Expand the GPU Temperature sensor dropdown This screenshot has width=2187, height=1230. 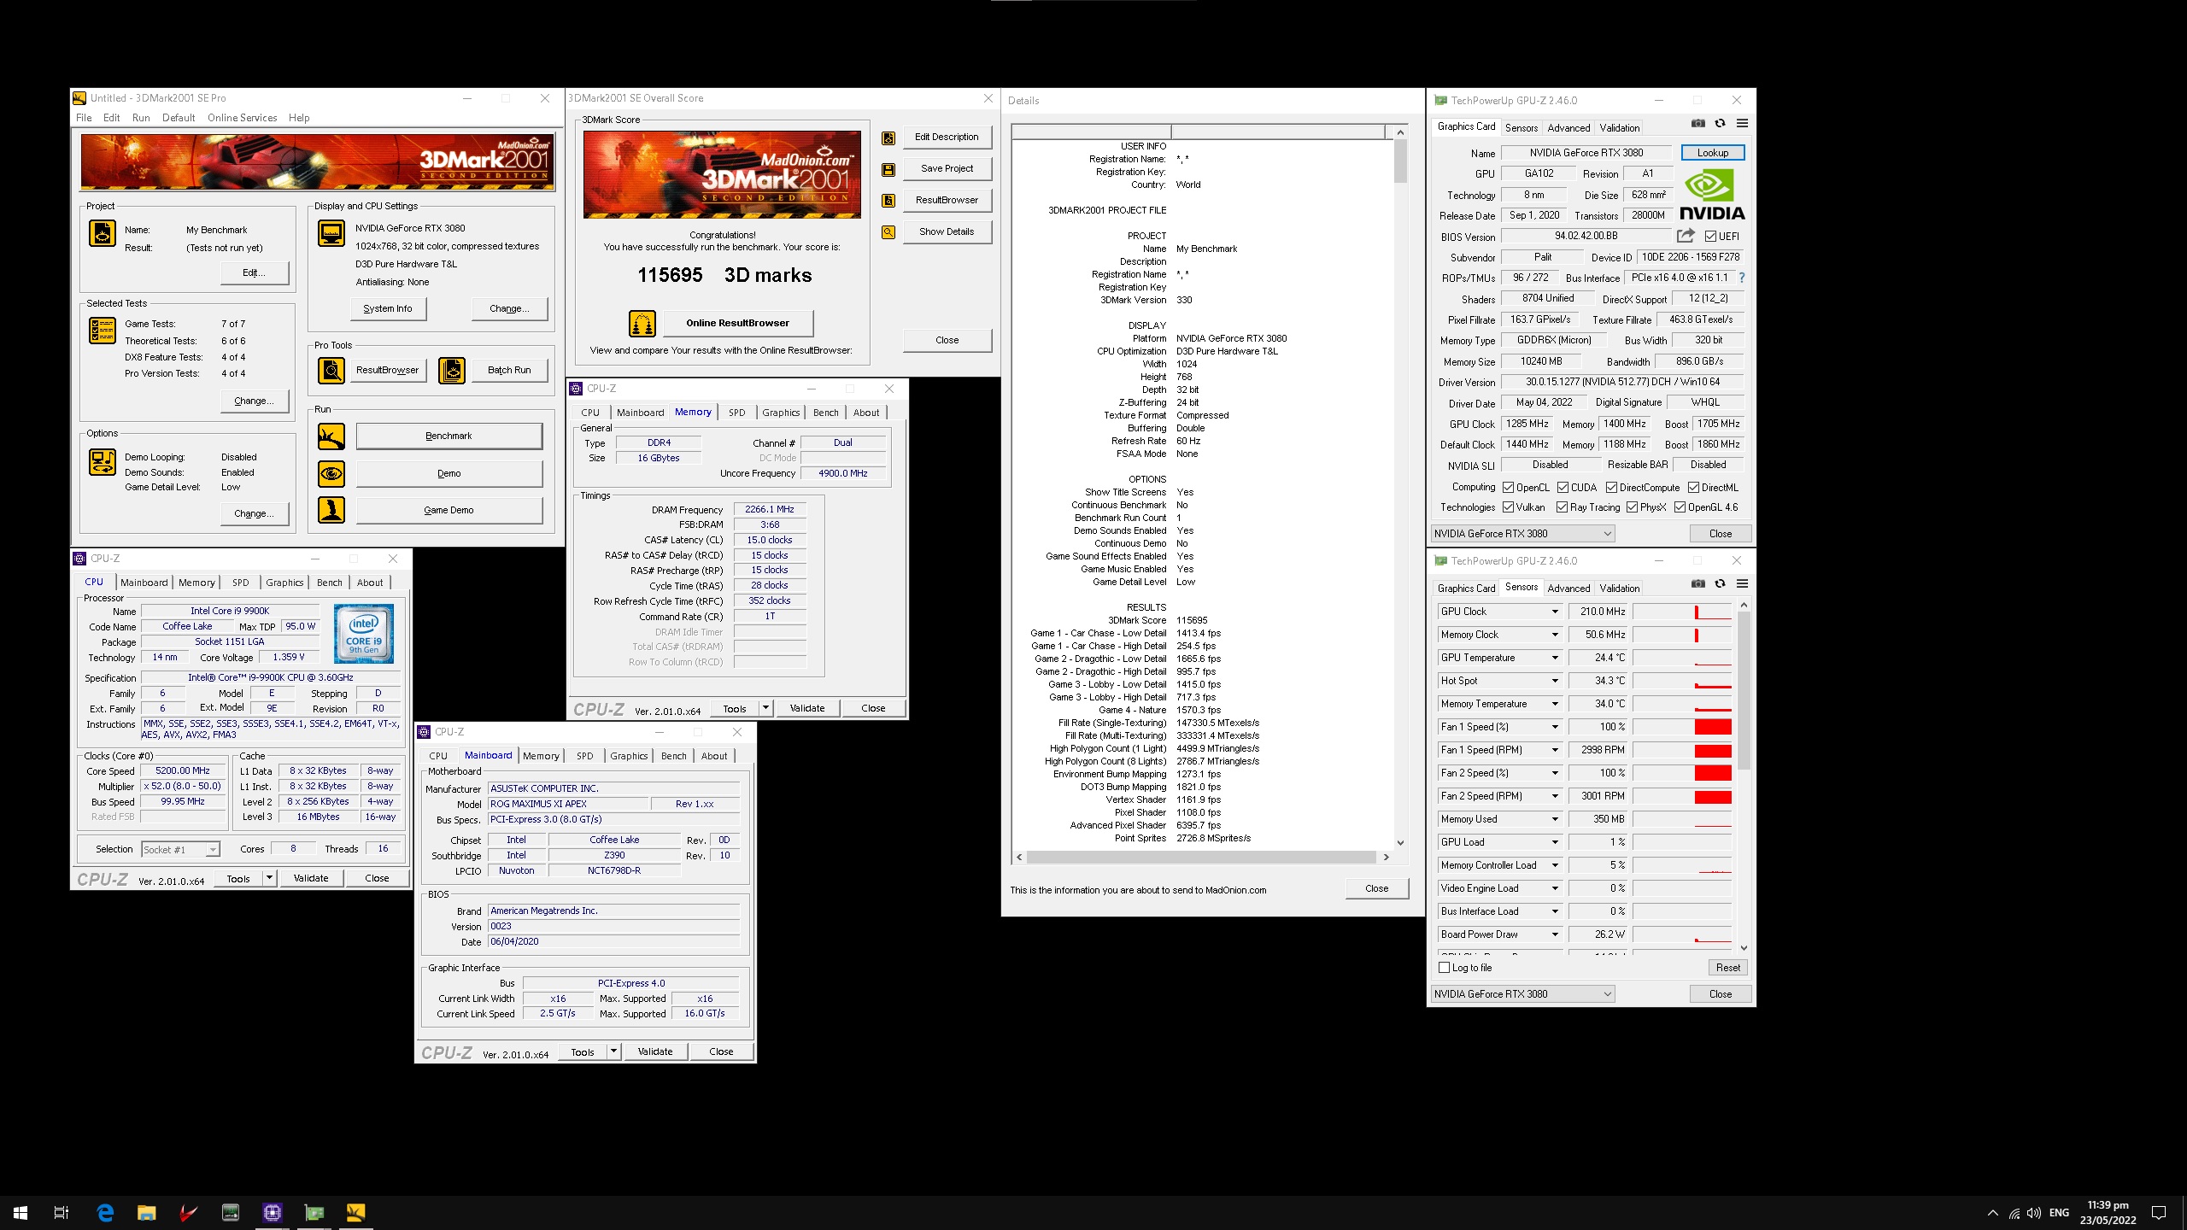tap(1555, 658)
